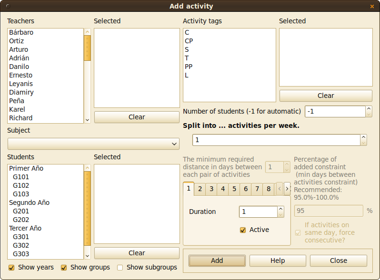Enable the Show subgroups checkbox

(x=120, y=268)
